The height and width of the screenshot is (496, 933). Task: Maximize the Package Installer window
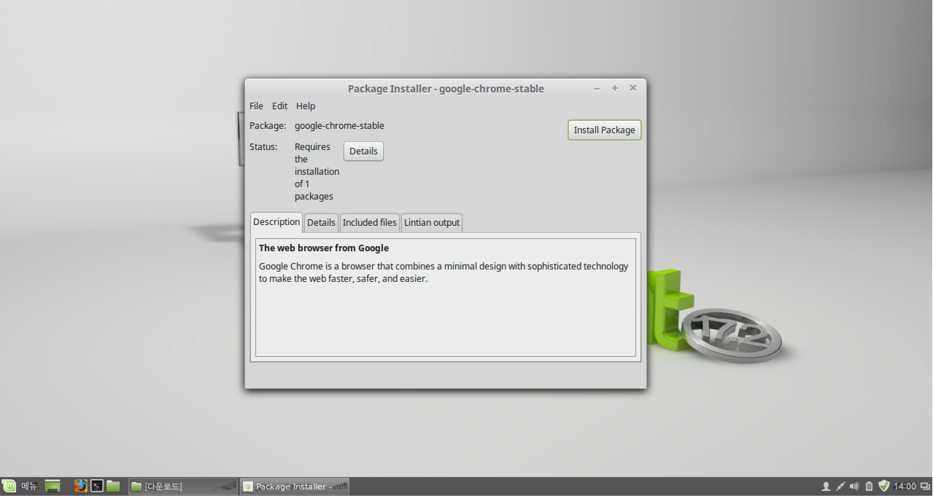(x=615, y=88)
